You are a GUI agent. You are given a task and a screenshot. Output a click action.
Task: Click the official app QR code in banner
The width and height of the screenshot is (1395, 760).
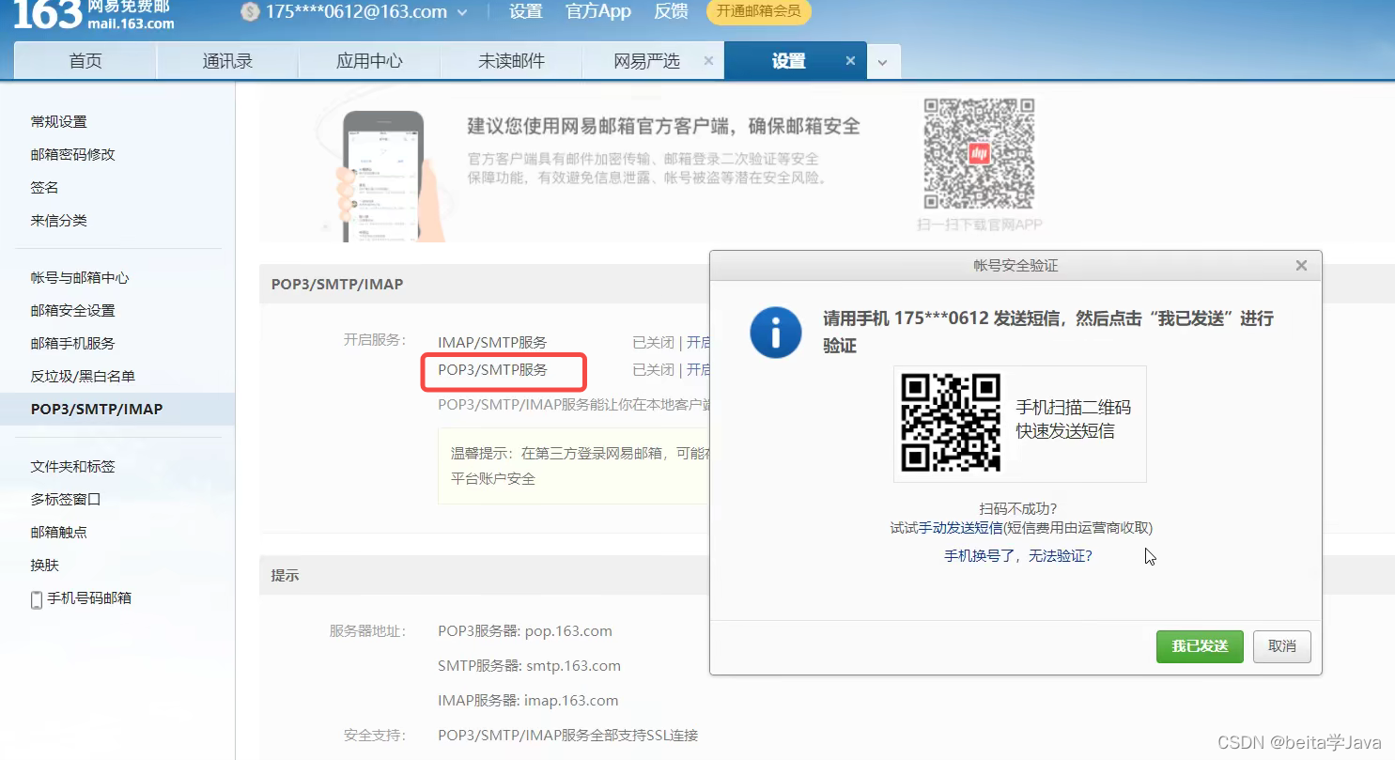(x=979, y=153)
